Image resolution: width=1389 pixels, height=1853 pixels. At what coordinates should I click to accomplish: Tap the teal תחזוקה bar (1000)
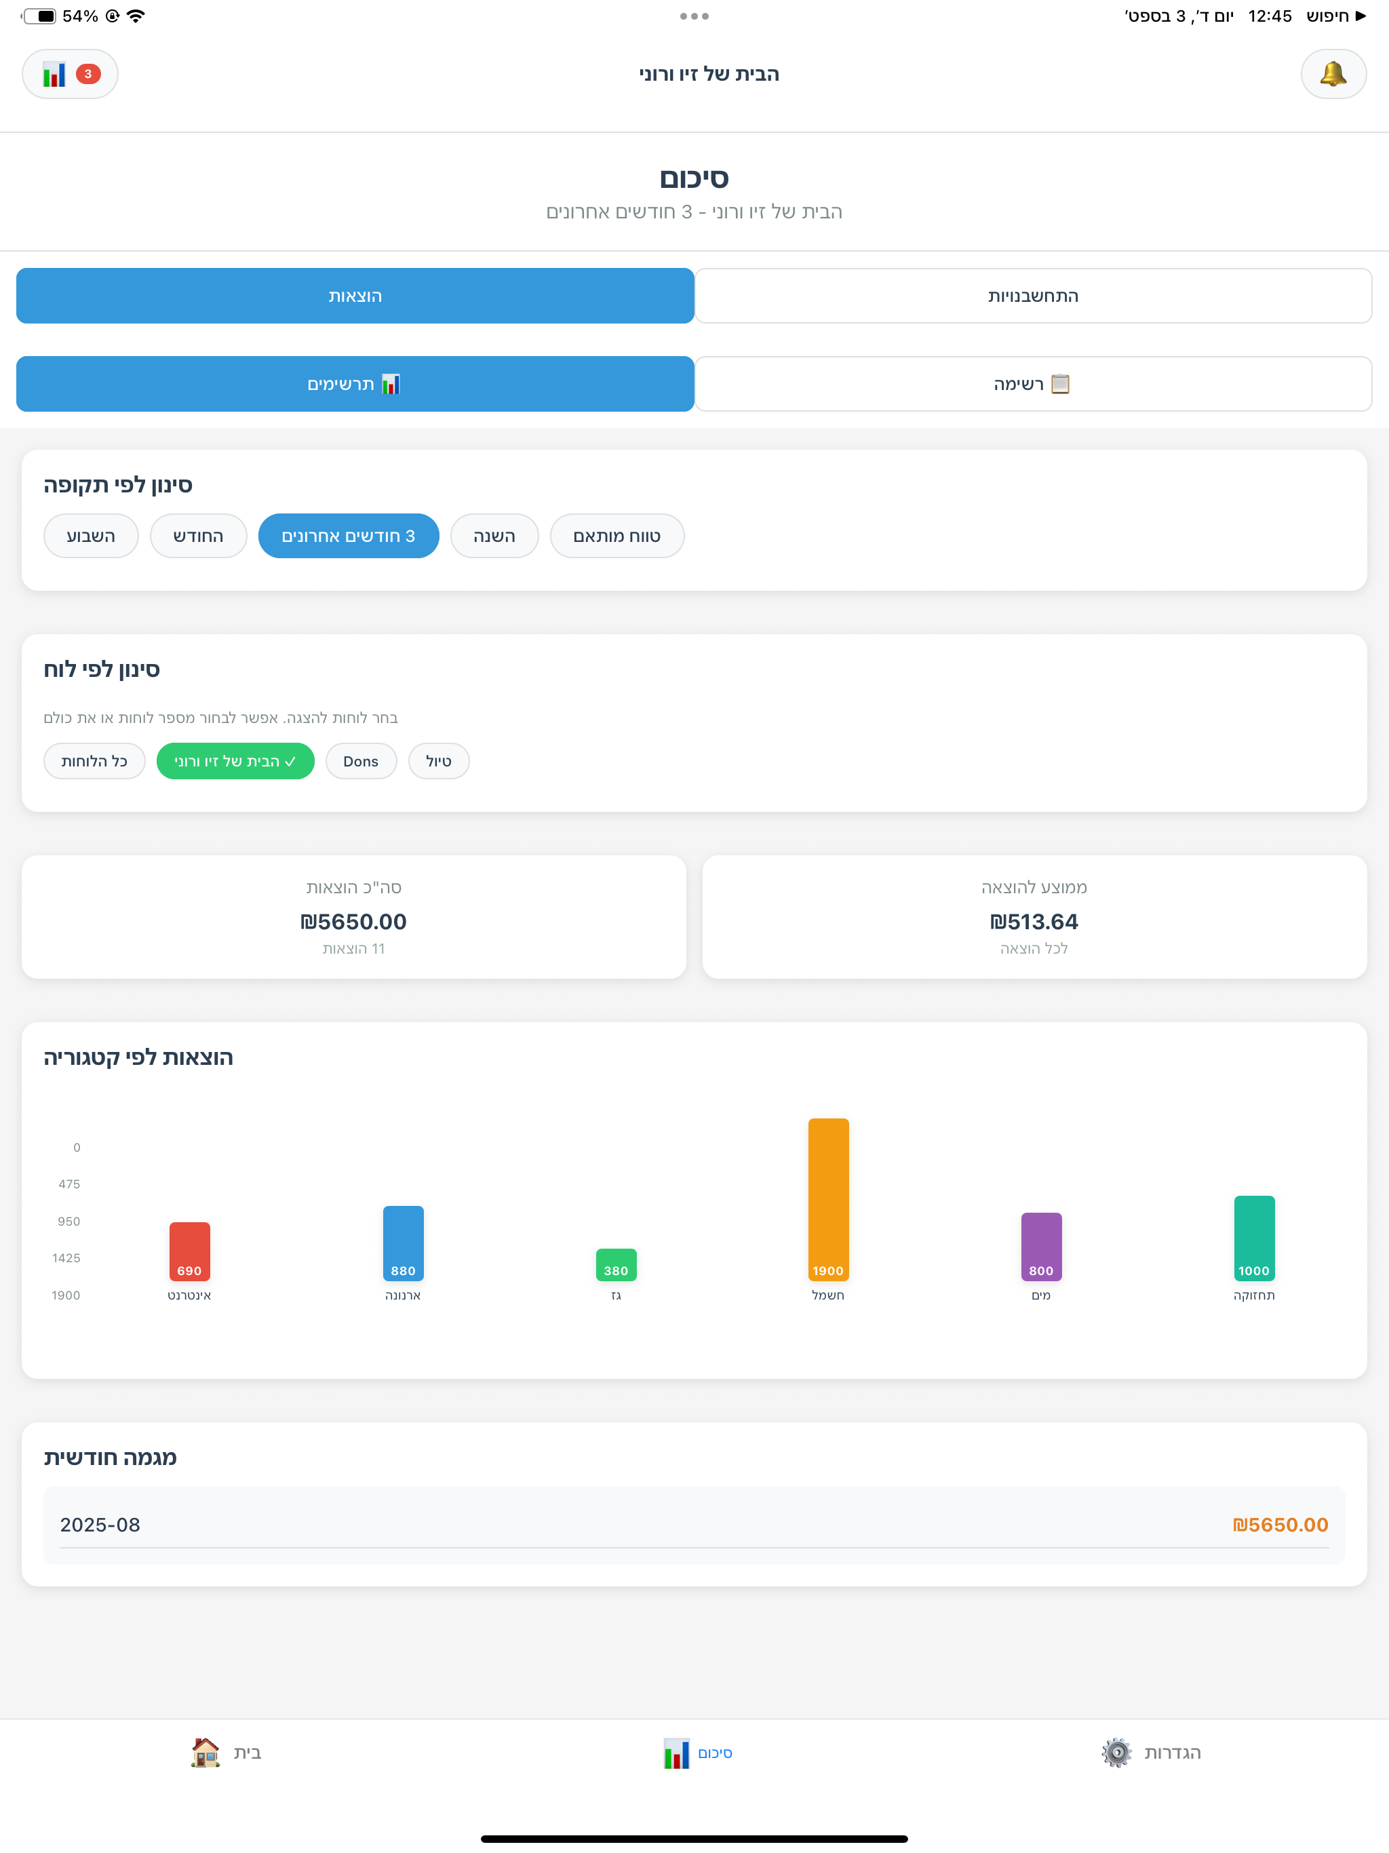pos(1254,1238)
